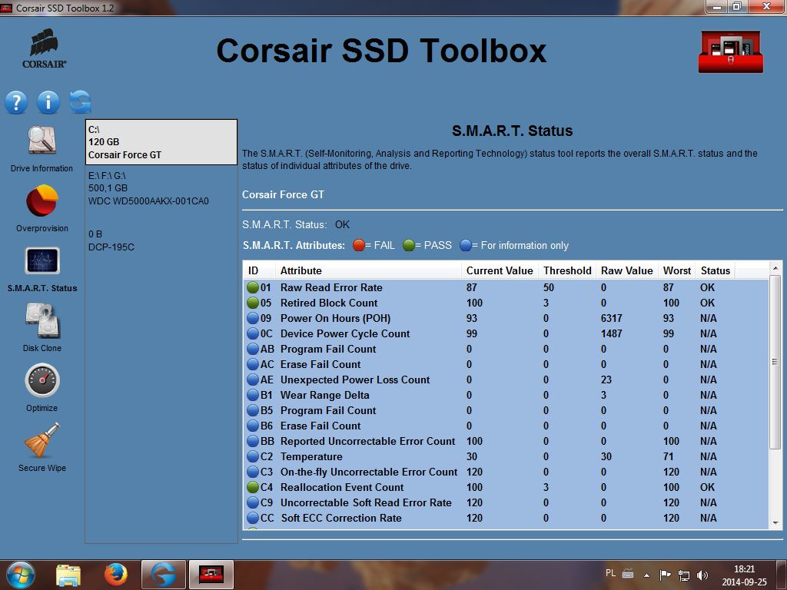Screen dimensions: 787x590
Task: Open the on-screen keyboard tray icon
Action: click(x=628, y=574)
